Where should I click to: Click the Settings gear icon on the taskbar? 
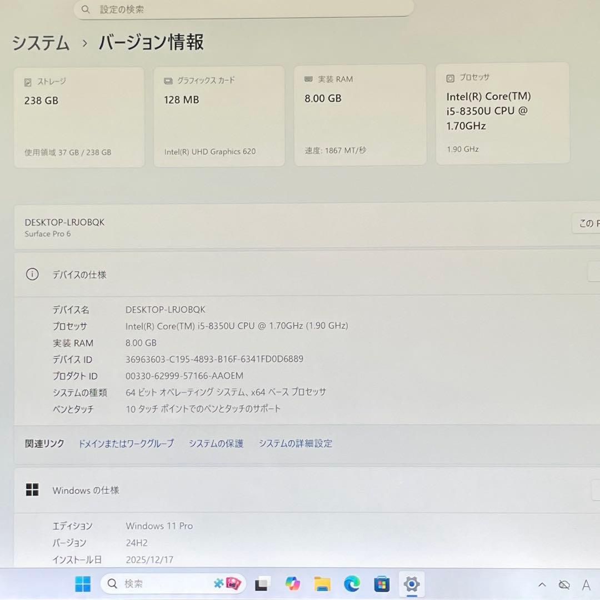click(411, 584)
